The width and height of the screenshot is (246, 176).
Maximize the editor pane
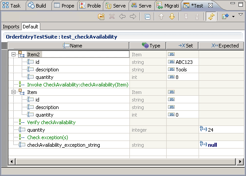pyautogui.click(x=241, y=4)
